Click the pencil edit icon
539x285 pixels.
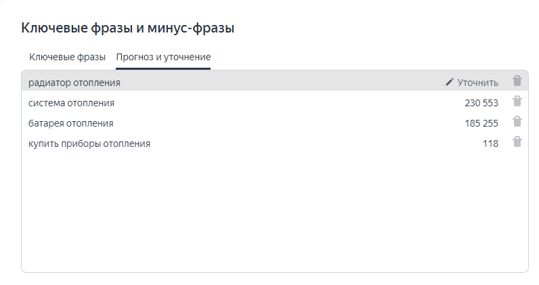pos(450,82)
